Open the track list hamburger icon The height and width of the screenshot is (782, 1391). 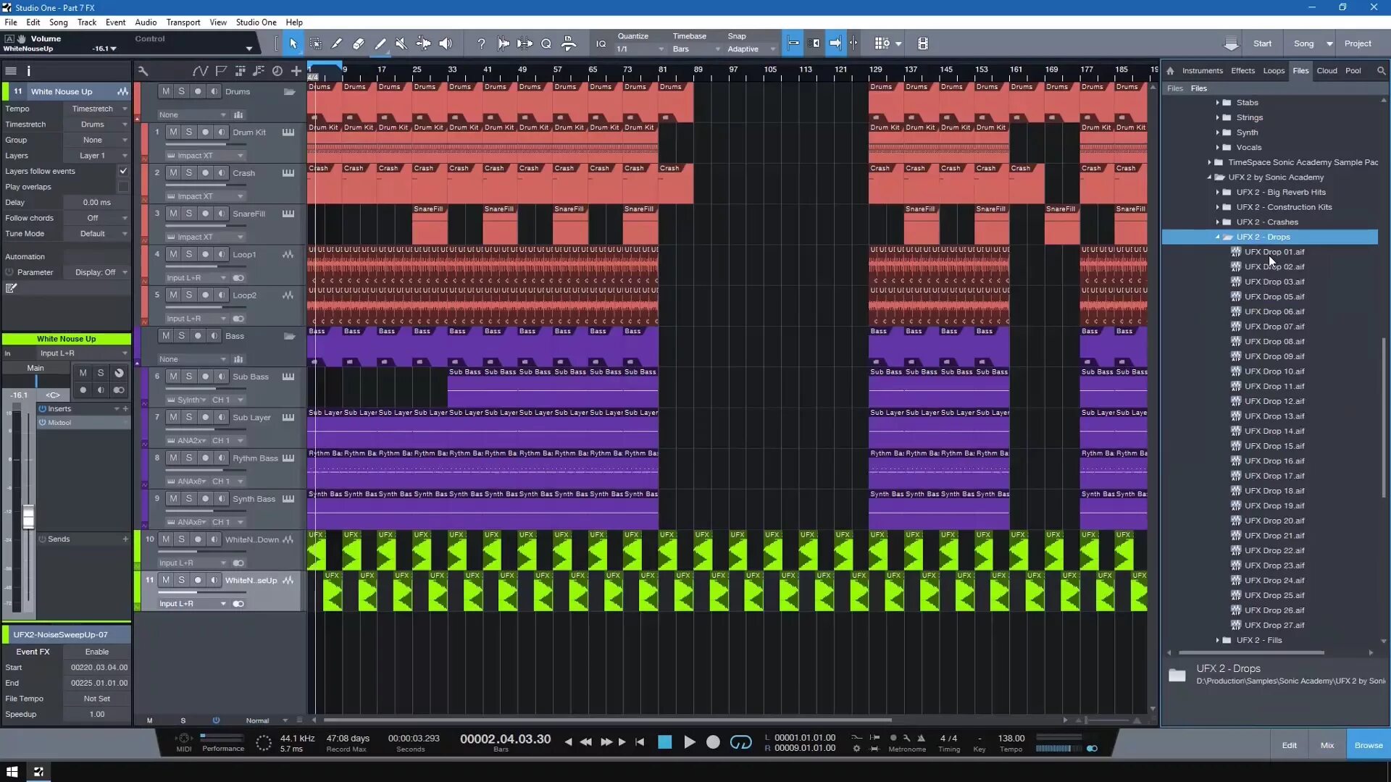pyautogui.click(x=11, y=71)
